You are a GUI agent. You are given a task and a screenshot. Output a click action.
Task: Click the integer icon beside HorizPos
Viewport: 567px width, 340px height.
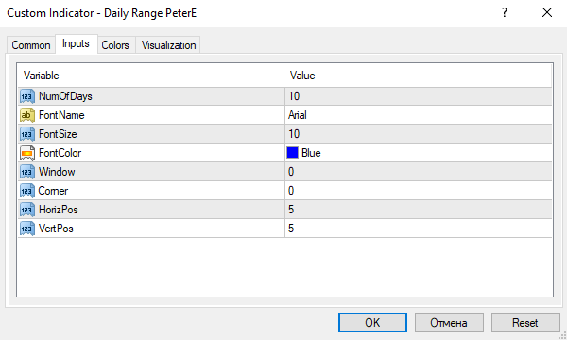[x=27, y=210]
